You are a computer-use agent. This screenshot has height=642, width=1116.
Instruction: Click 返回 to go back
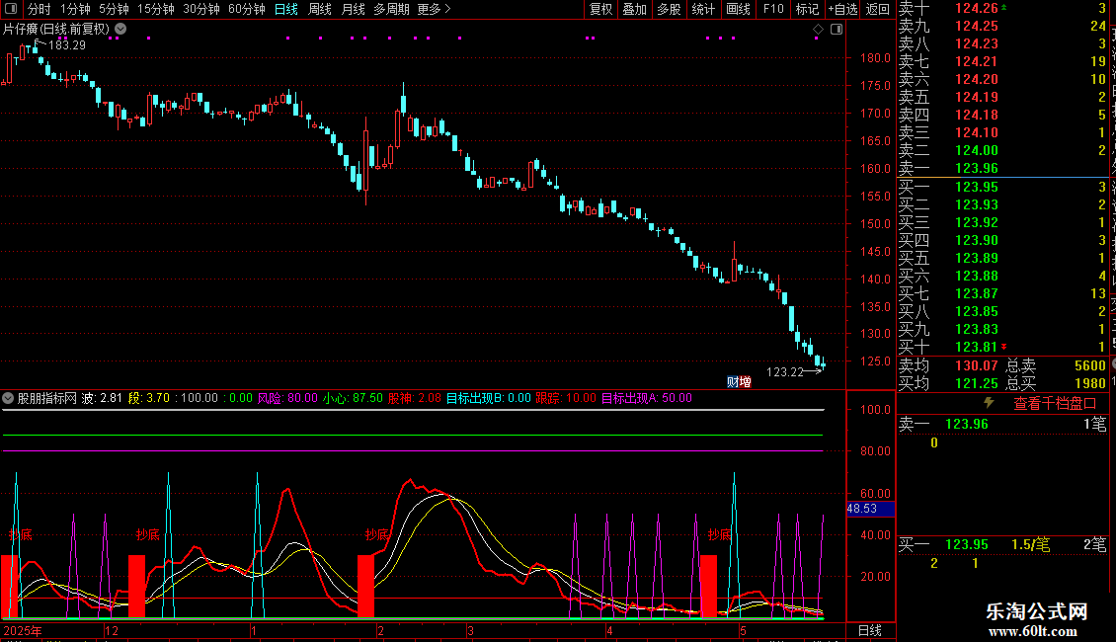[x=878, y=9]
